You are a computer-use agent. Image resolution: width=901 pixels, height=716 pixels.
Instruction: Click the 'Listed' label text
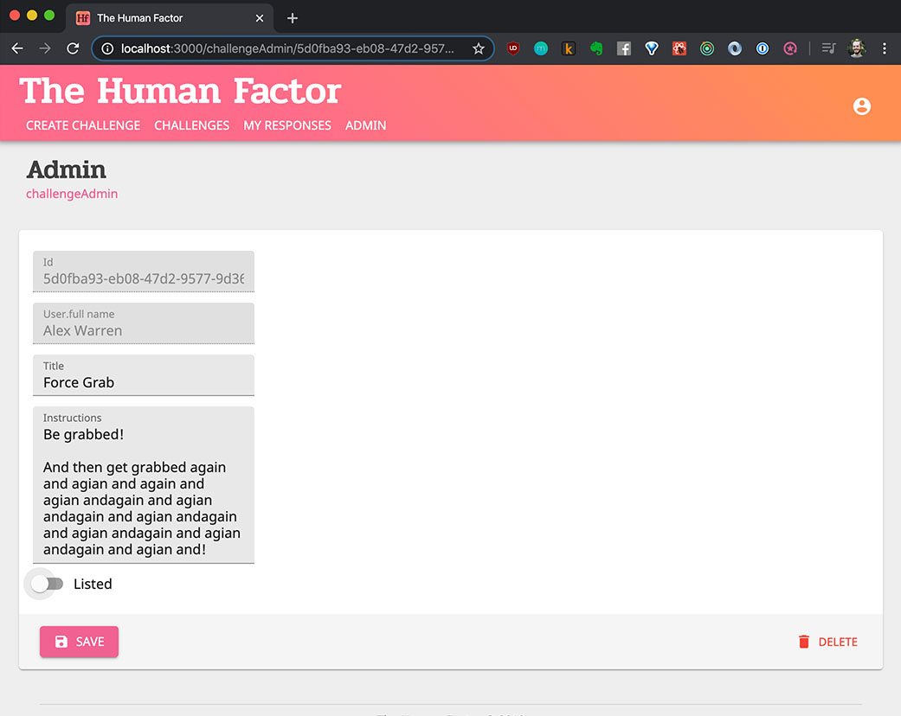point(93,584)
